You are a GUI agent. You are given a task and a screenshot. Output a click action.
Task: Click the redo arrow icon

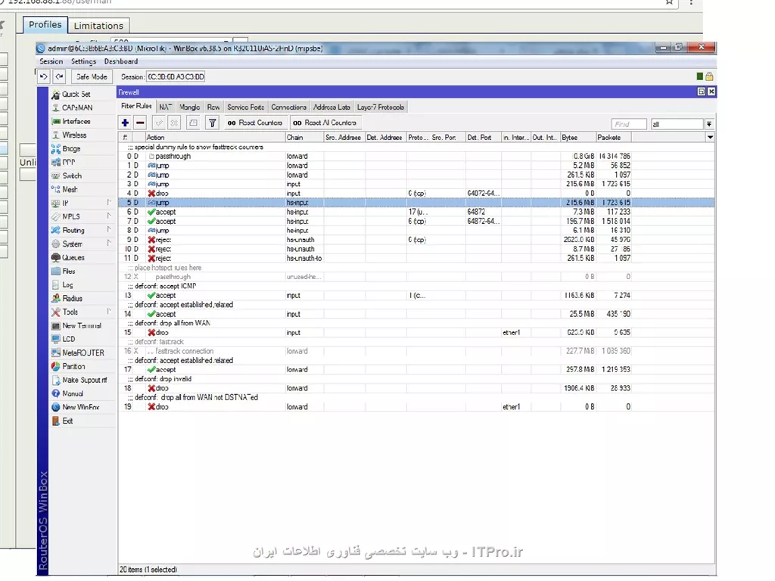coord(59,76)
